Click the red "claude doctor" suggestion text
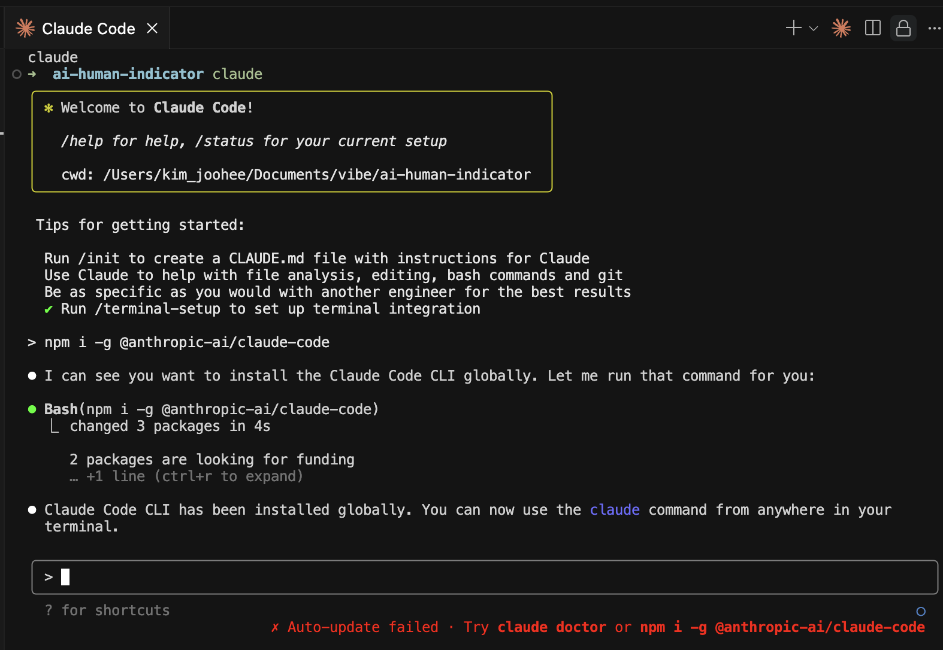The width and height of the screenshot is (943, 650). (x=551, y=627)
